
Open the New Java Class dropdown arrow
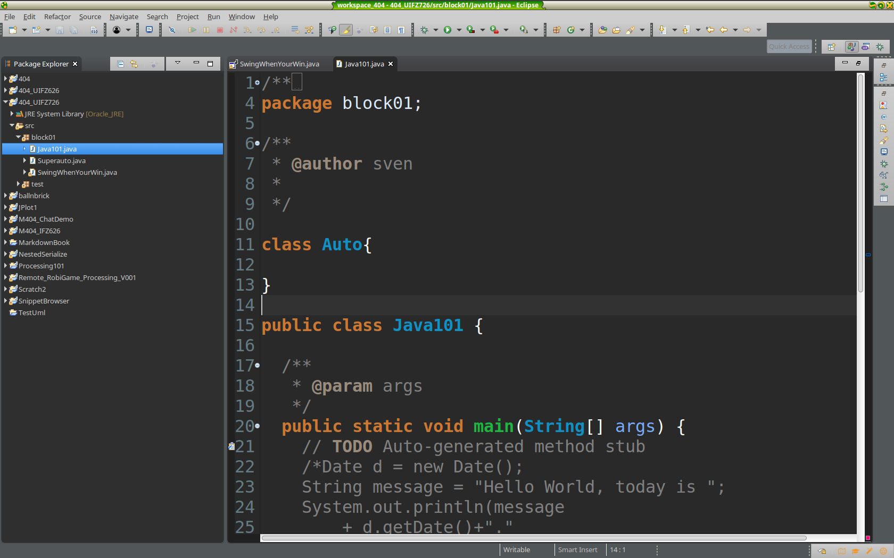click(x=582, y=30)
